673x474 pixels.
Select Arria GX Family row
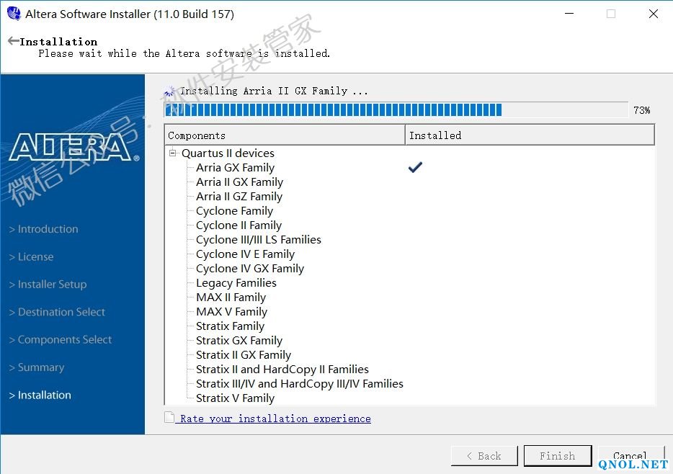[x=235, y=168]
